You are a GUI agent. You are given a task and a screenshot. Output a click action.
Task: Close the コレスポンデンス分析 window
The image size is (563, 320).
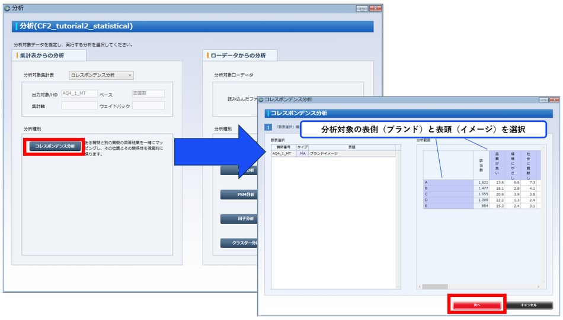(x=554, y=99)
